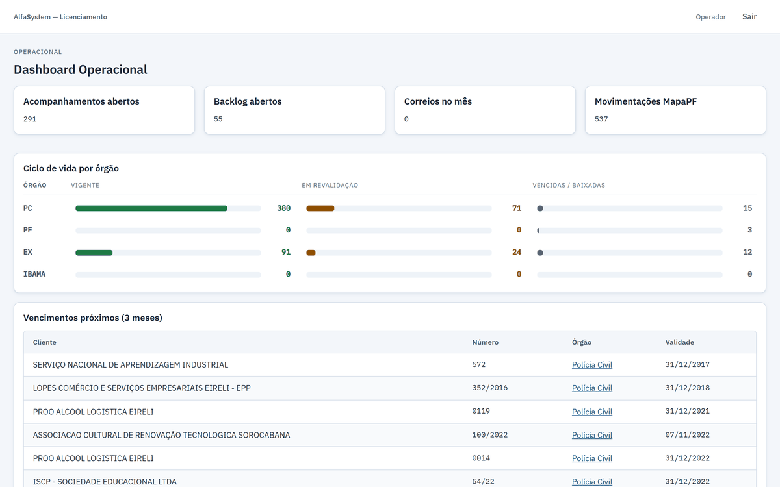Open Polícia Civil link for number 0014
The width and height of the screenshot is (780, 487).
(592, 458)
